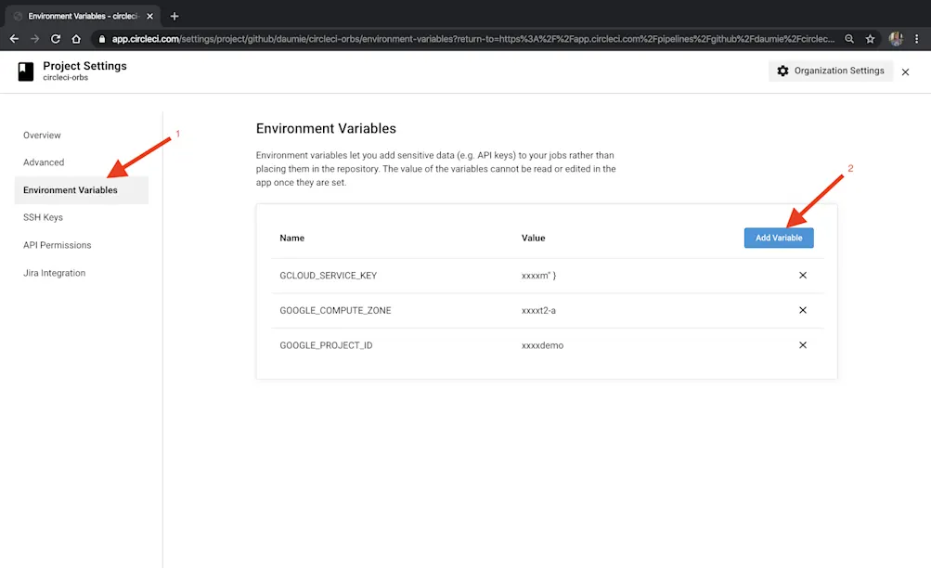Delete the GCLOUD_SERVICE_KEY variable
This screenshot has height=582, width=931.
tap(803, 276)
